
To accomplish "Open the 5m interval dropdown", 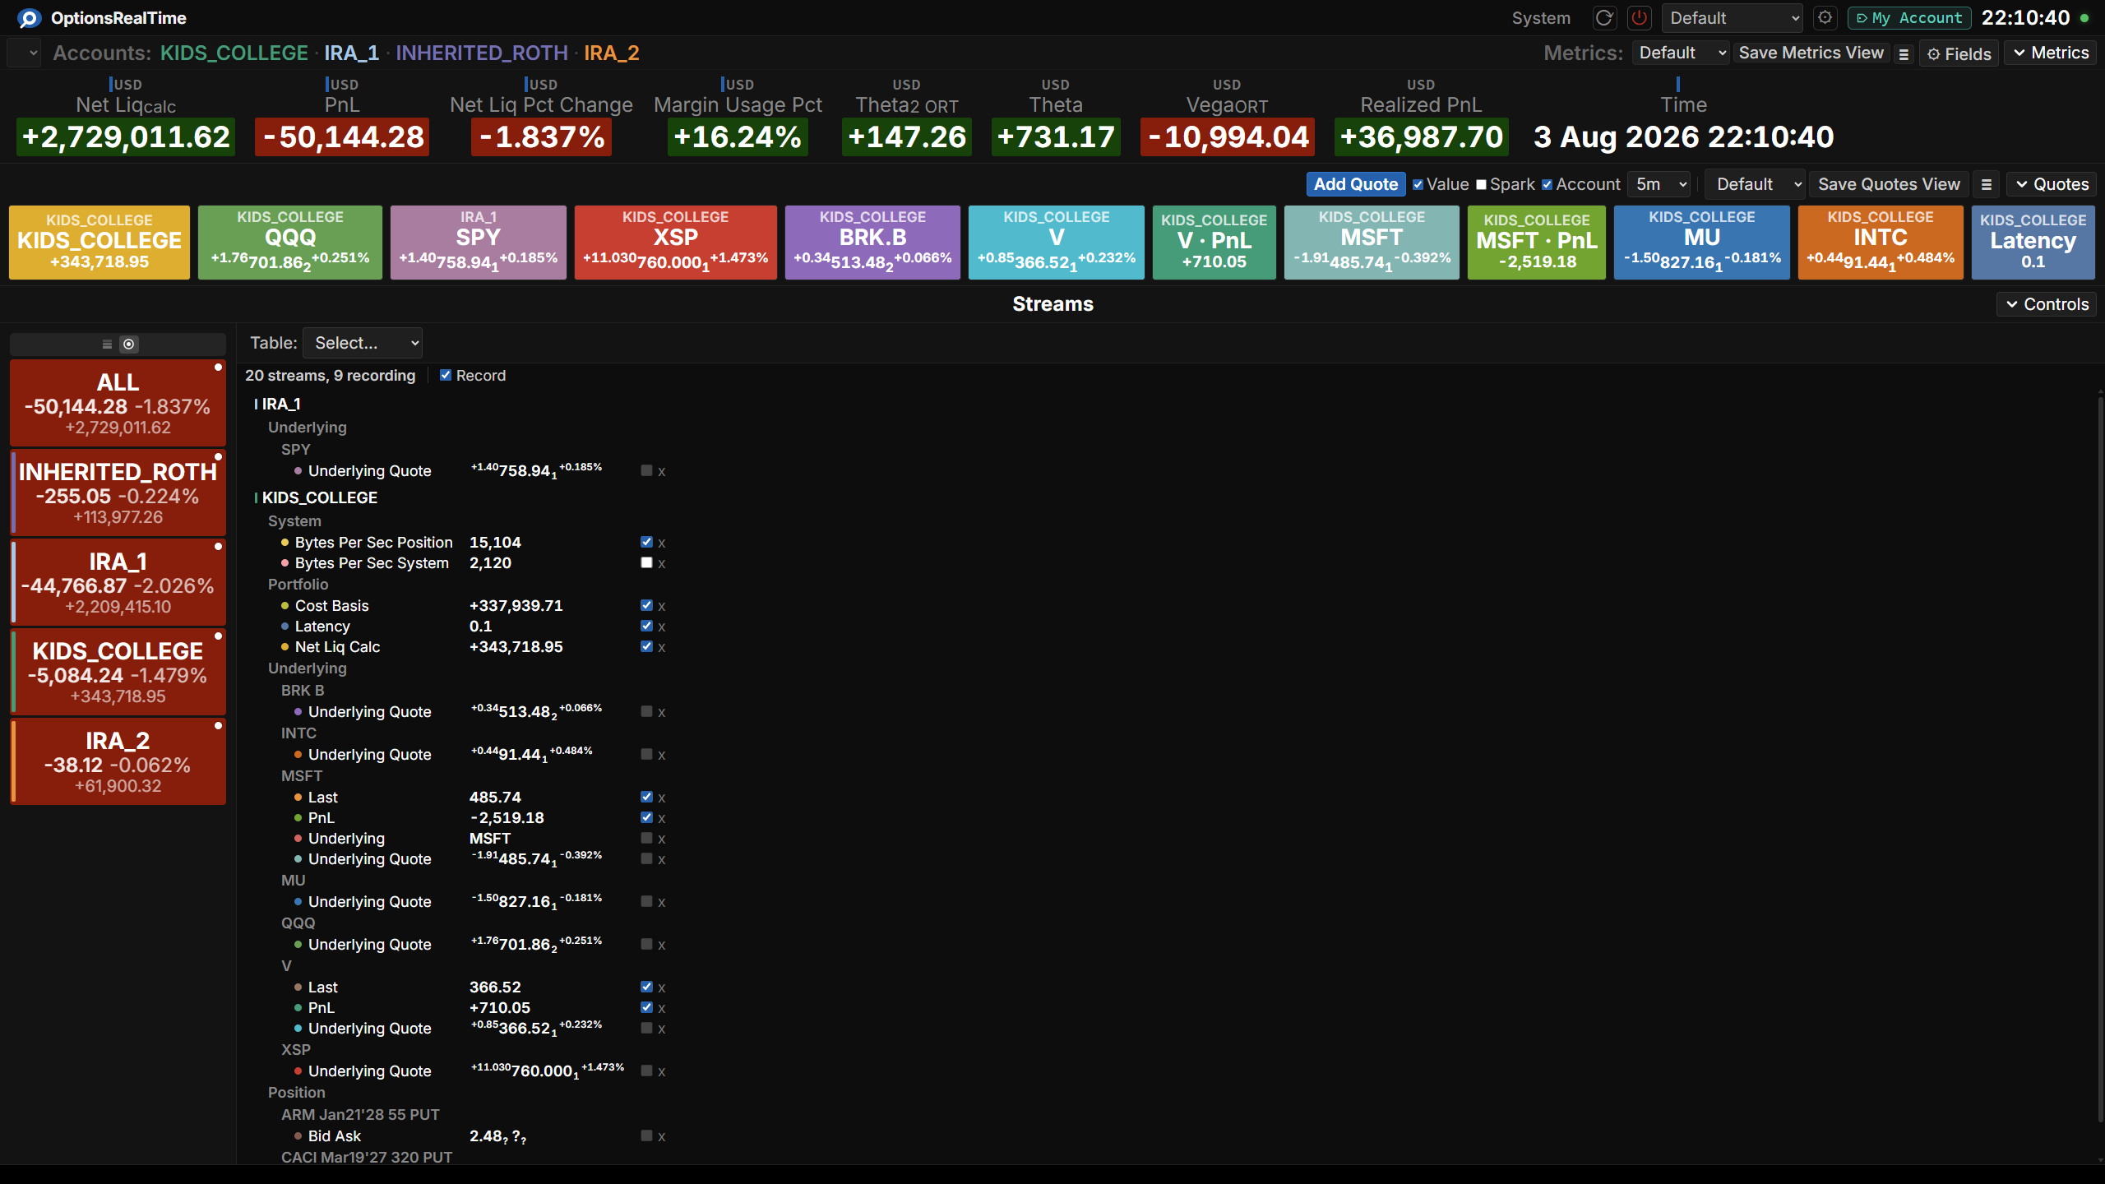I will 1660,185.
